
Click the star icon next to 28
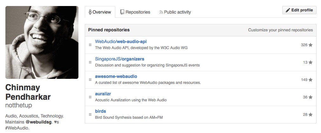pyautogui.click(x=311, y=114)
